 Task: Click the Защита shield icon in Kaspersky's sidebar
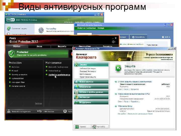click(x=76, y=64)
